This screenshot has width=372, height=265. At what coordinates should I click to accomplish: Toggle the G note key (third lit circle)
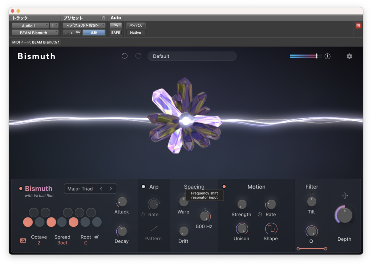(x=73, y=222)
